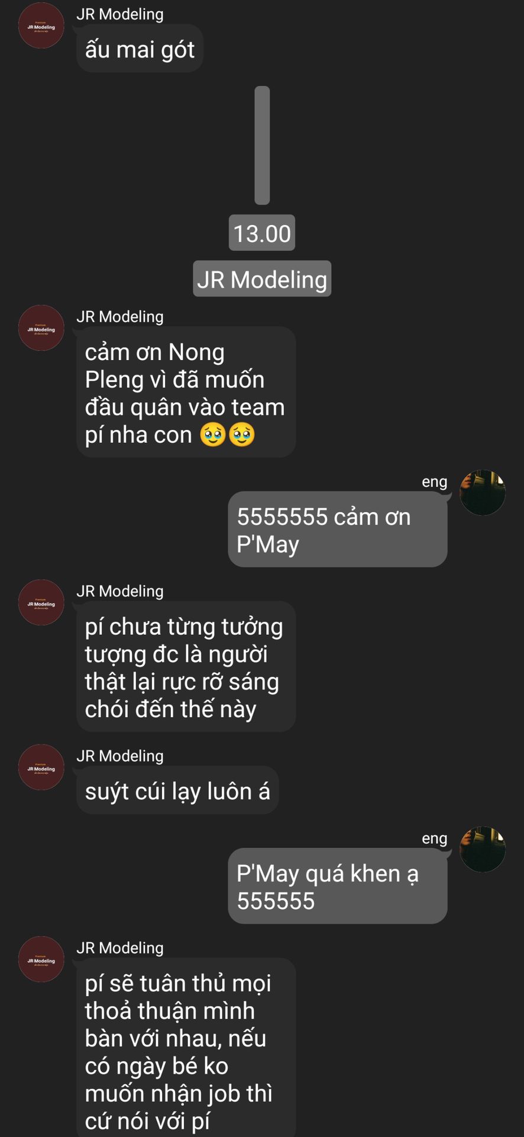Viewport: 524px width, 1137px height.
Task: Tap eng's avatar beside 'P'May quá khen' message
Action: point(483,849)
